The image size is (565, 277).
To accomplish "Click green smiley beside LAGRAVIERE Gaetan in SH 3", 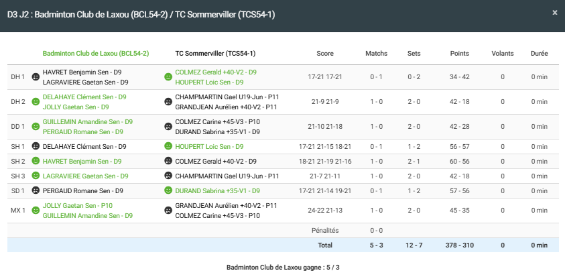I will [x=36, y=176].
